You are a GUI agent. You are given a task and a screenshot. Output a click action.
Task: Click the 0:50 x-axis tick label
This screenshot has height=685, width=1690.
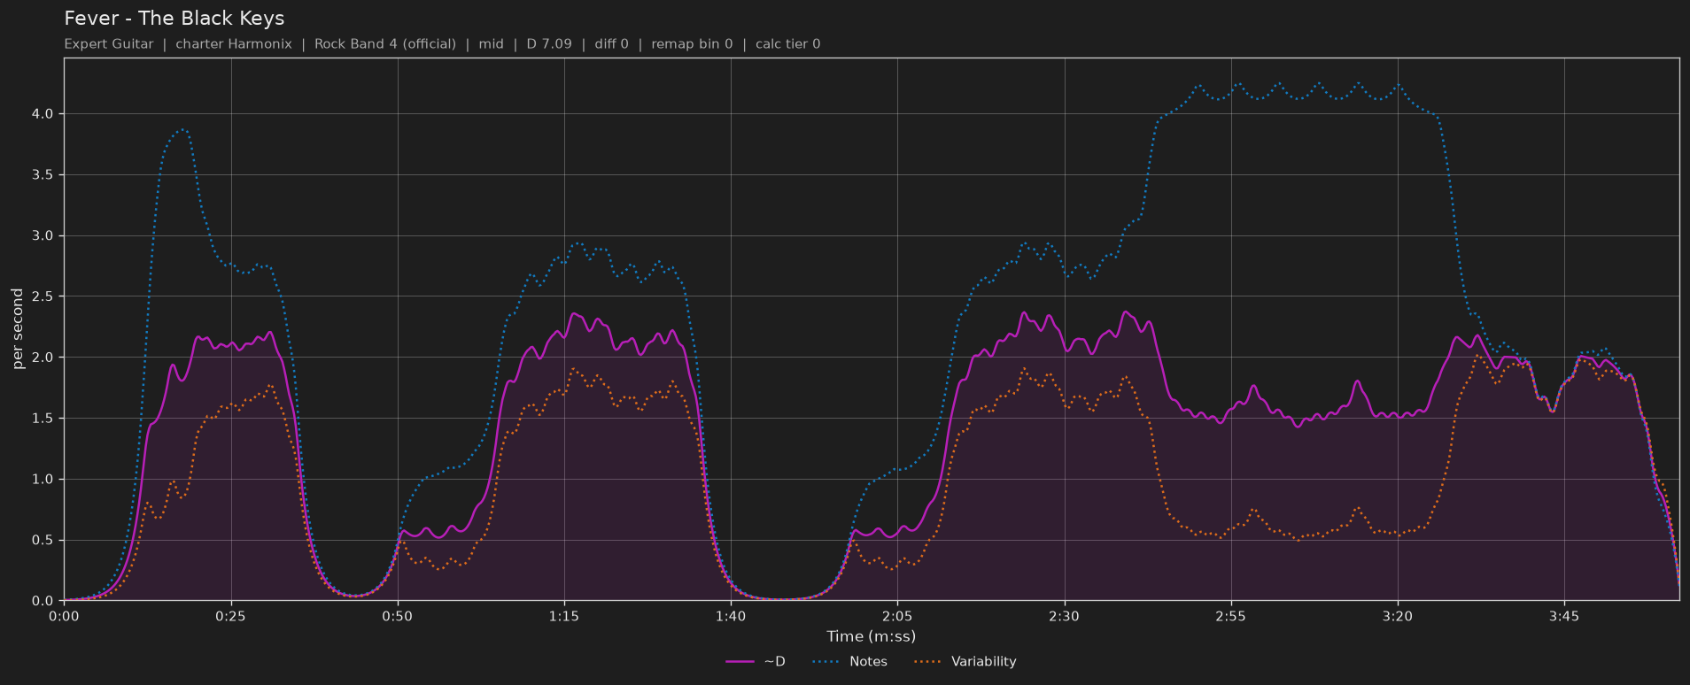click(398, 617)
